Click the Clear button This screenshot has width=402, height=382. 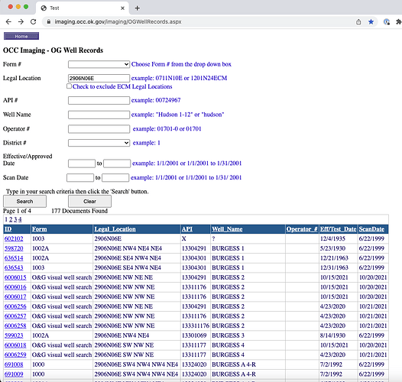tap(89, 201)
